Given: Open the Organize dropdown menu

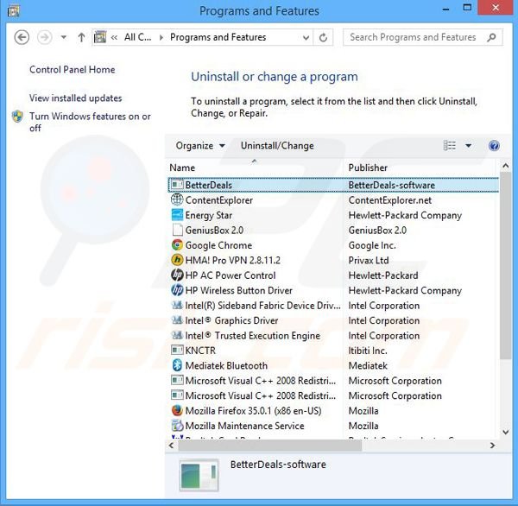Looking at the screenshot, I should pos(200,146).
